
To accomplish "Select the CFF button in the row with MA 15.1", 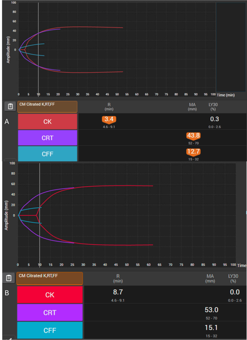I will 50,330.
